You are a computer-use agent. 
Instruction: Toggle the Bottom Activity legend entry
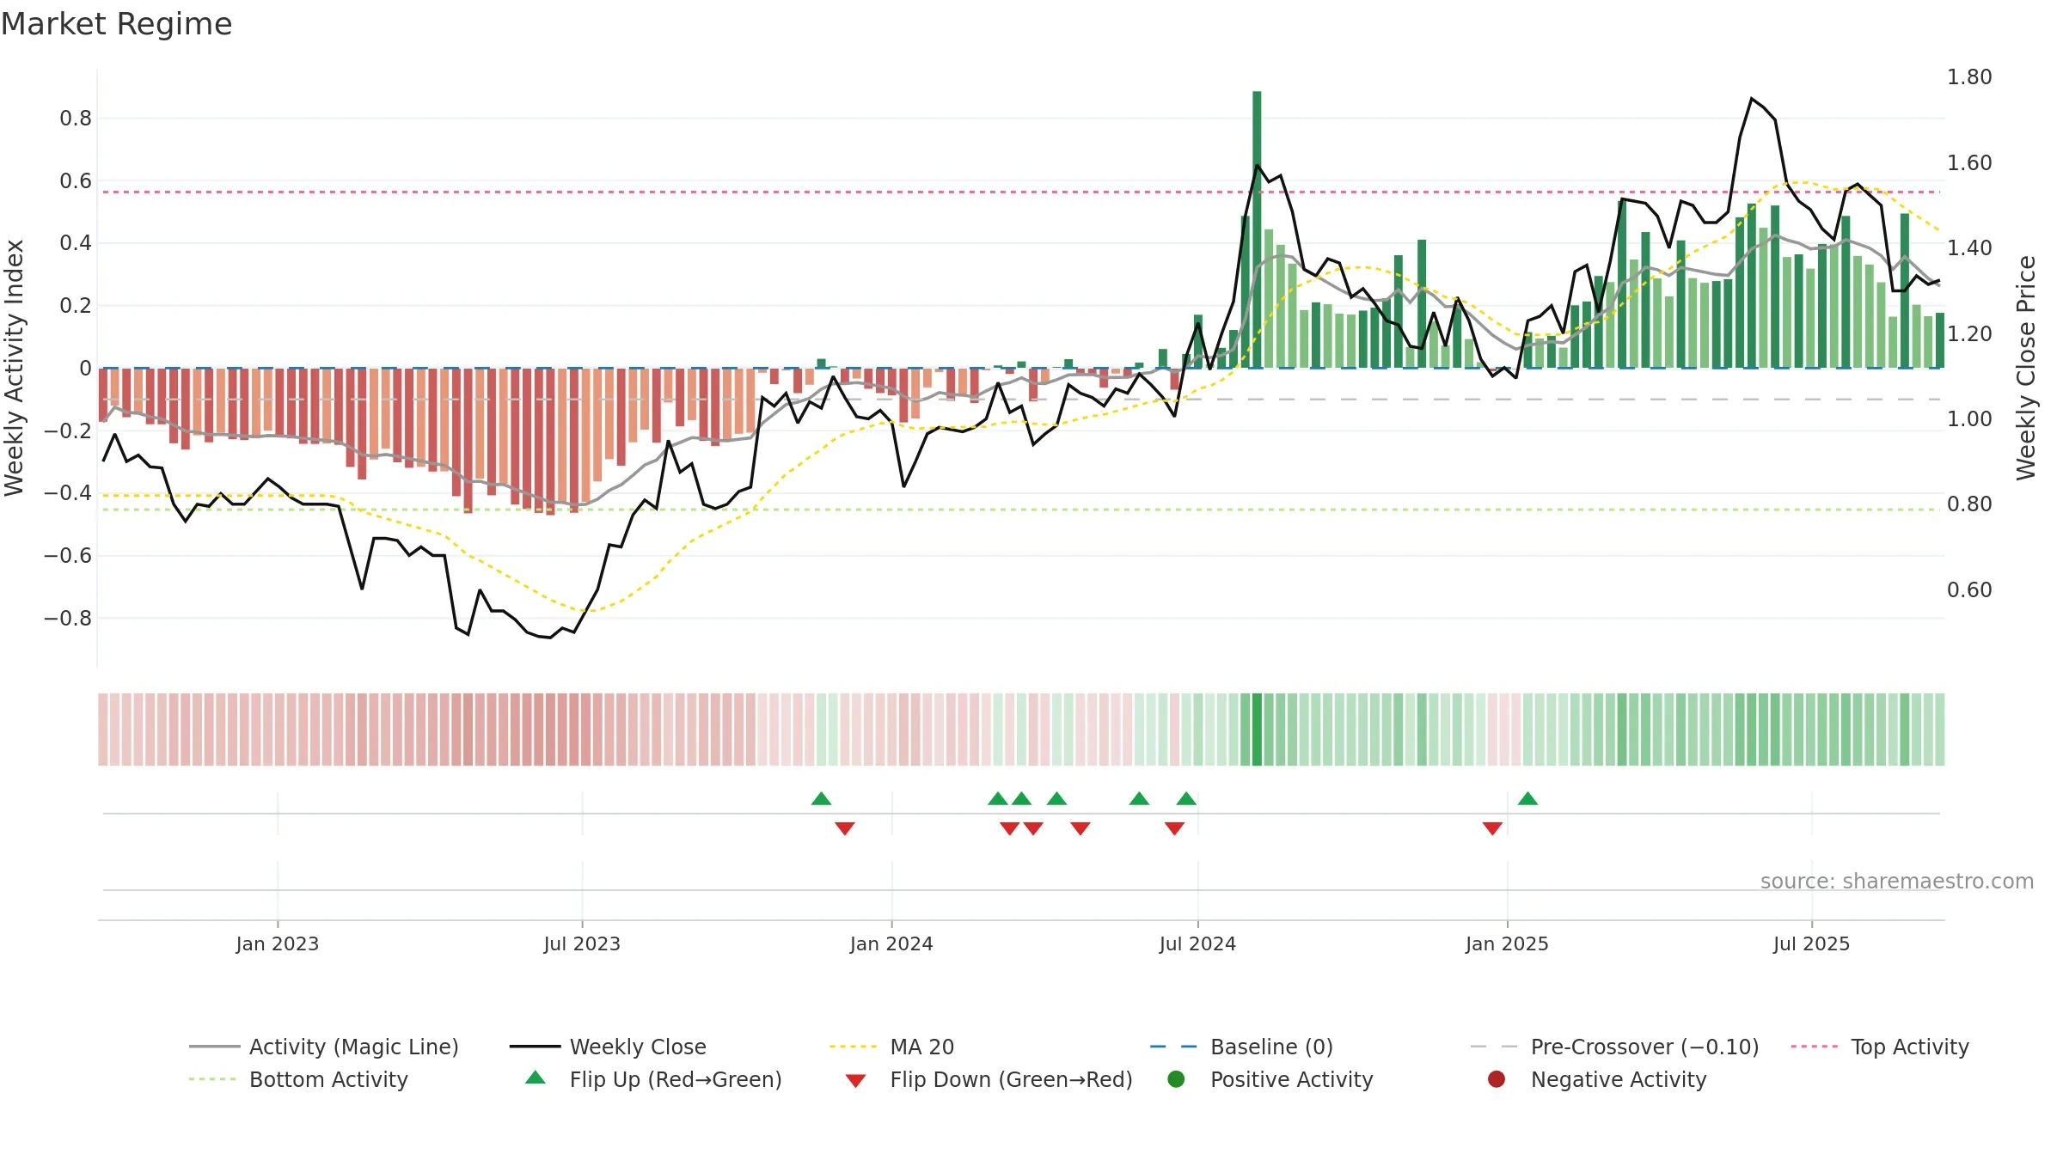298,1079
